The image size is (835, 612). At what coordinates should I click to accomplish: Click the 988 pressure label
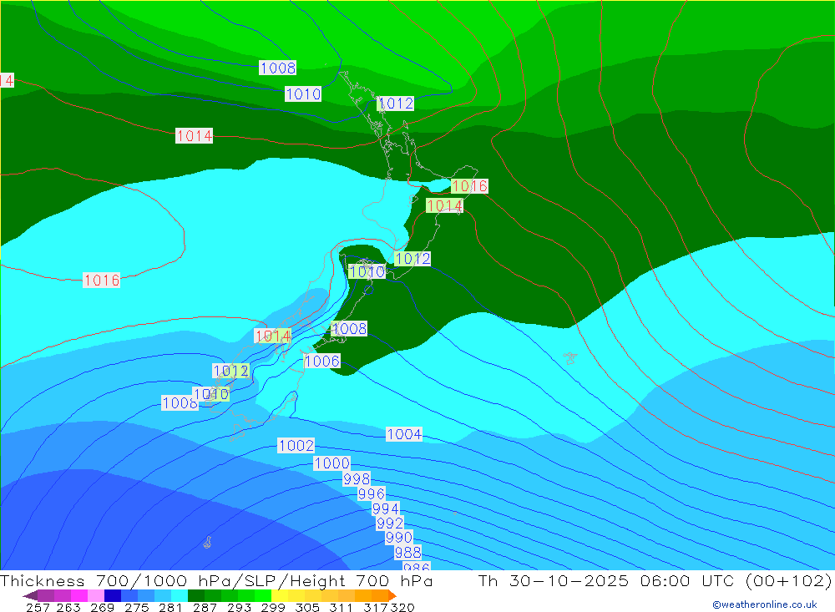click(x=408, y=553)
